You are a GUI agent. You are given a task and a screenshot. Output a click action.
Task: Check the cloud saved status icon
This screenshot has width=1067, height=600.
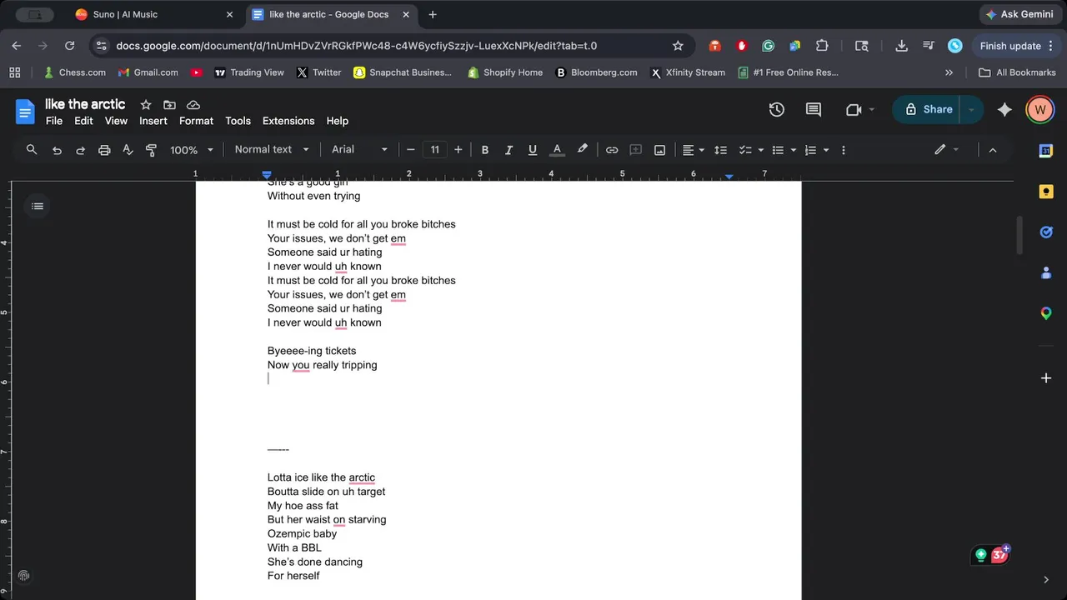click(x=193, y=105)
